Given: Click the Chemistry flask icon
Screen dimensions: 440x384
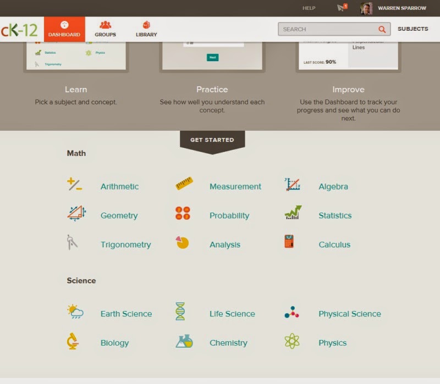Looking at the screenshot, I should pyautogui.click(x=184, y=341).
